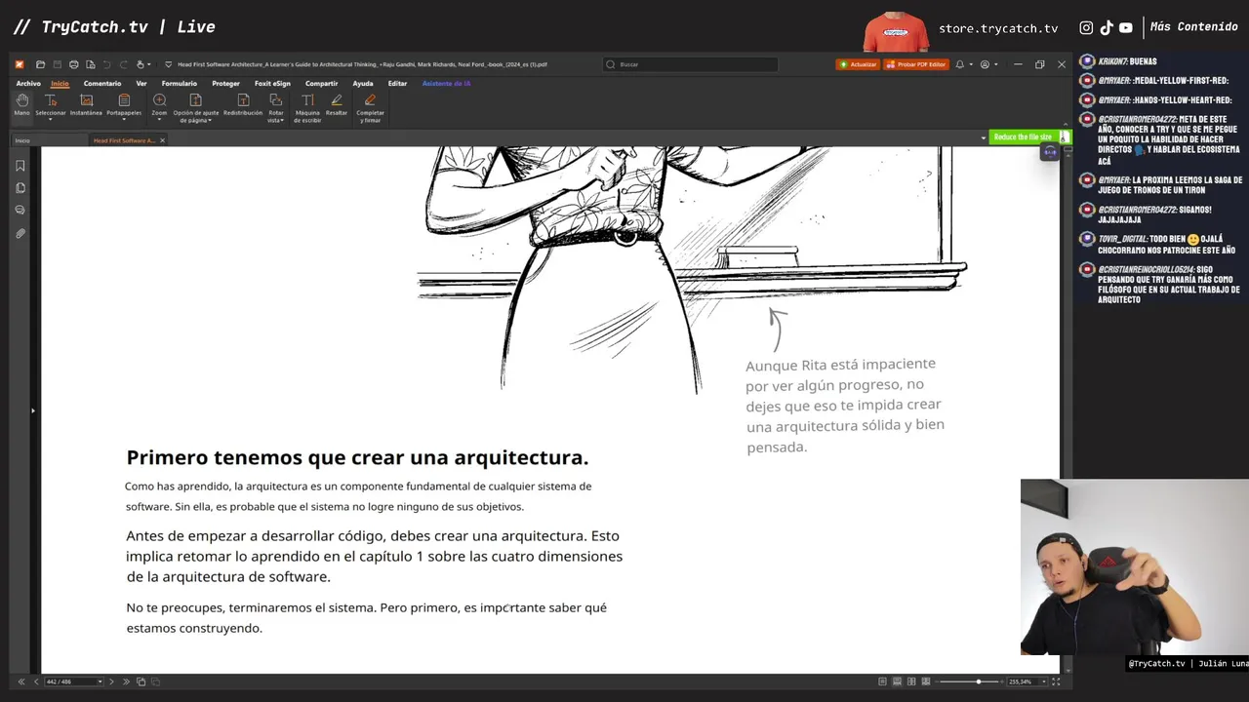Screen dimensions: 1249x702
Task: Expand the left navigation panel arrow
Action: (x=32, y=410)
